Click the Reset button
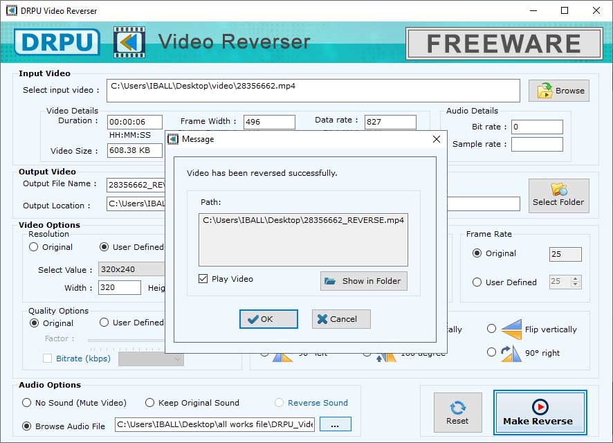The height and width of the screenshot is (443, 613). (457, 412)
